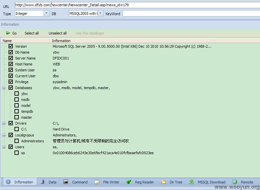Open the Dir Tree tab
Viewport: 260px width, 190px height.
pyautogui.click(x=172, y=182)
